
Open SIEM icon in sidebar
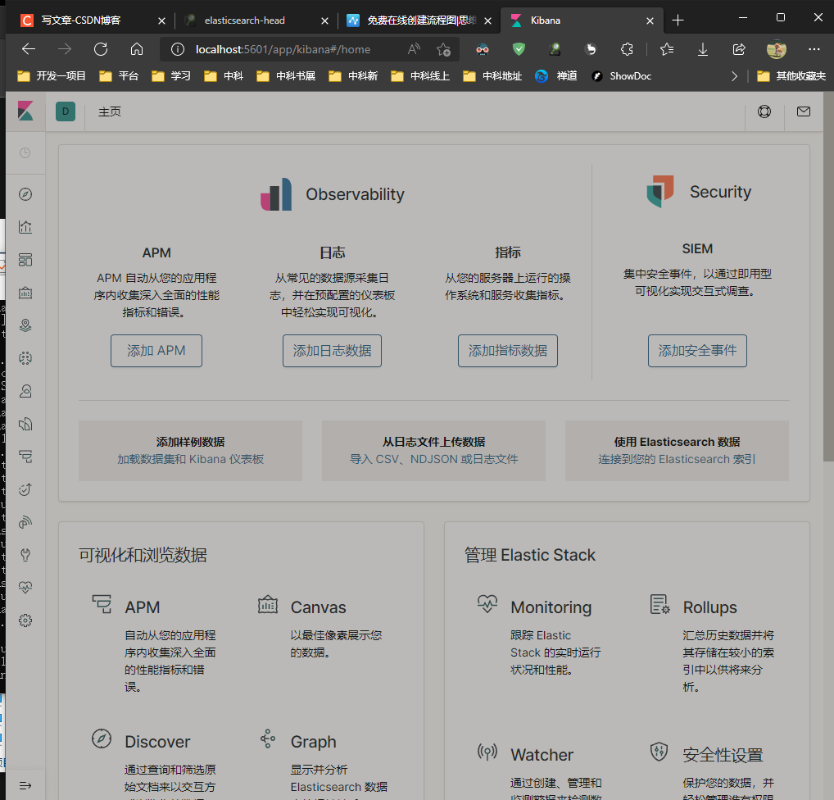(x=25, y=522)
